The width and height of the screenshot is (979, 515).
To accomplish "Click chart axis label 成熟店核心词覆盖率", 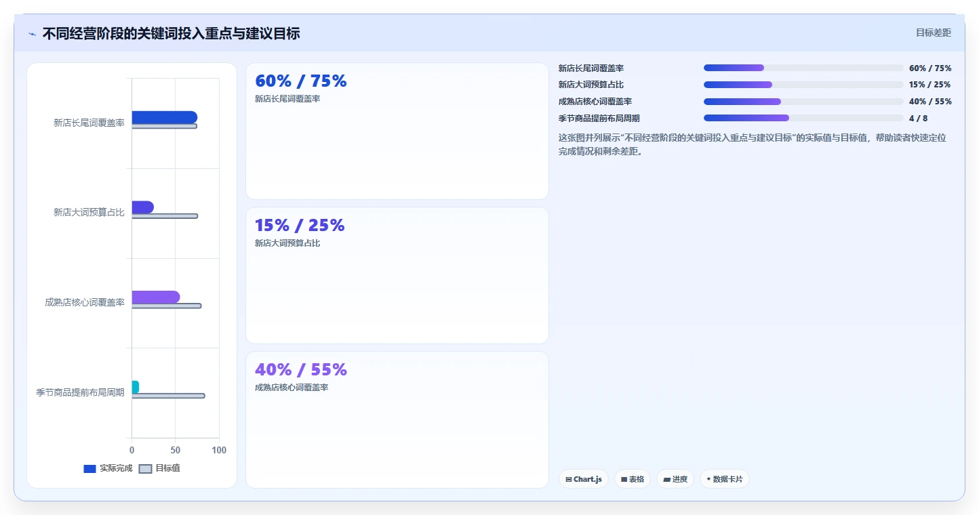I will point(85,302).
